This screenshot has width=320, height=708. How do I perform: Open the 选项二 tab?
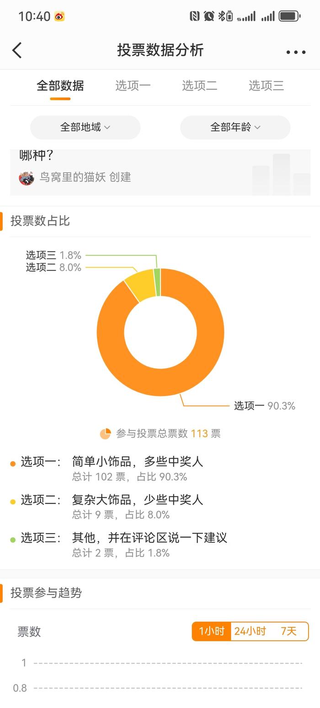pyautogui.click(x=200, y=86)
